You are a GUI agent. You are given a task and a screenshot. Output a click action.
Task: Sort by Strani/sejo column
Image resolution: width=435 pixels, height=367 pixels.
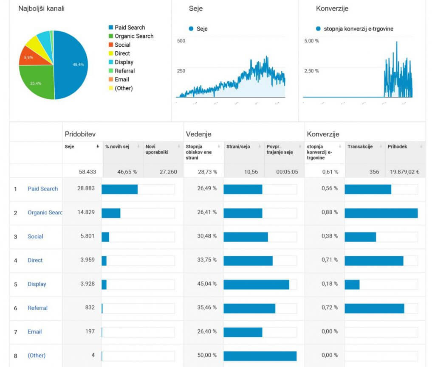(x=238, y=146)
